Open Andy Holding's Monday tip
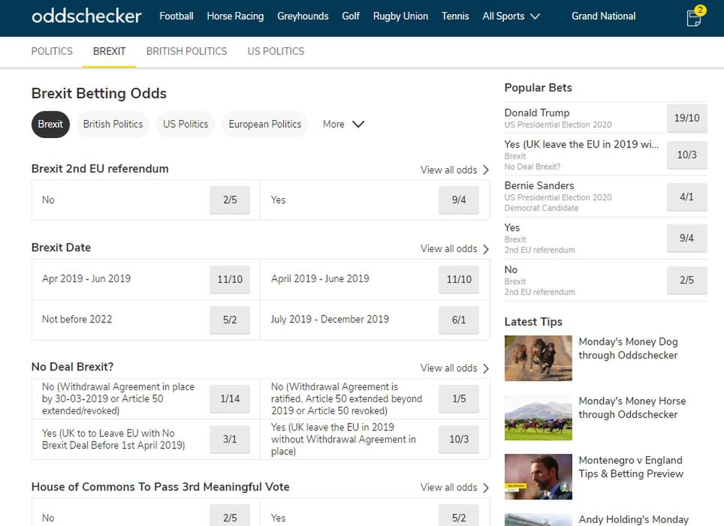This screenshot has height=526, width=724. (x=634, y=519)
